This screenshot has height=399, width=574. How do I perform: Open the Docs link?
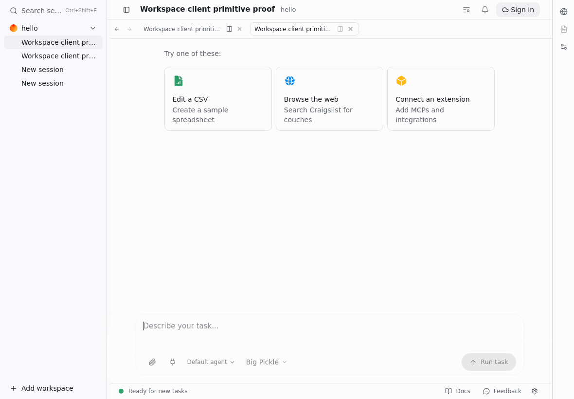coord(458,391)
